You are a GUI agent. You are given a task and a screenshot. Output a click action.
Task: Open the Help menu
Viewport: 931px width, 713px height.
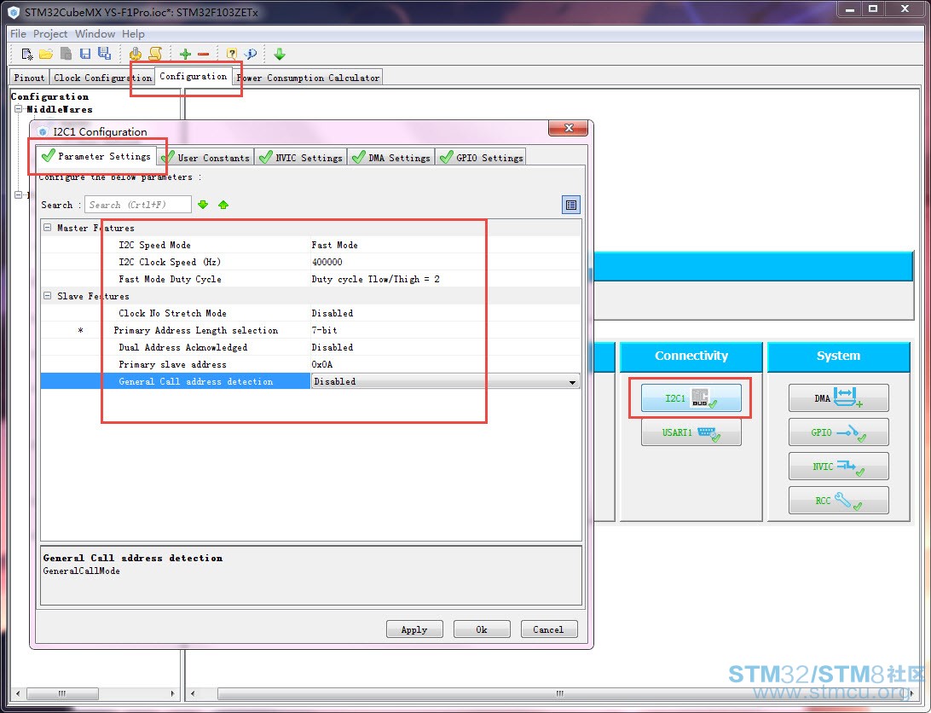click(x=134, y=34)
